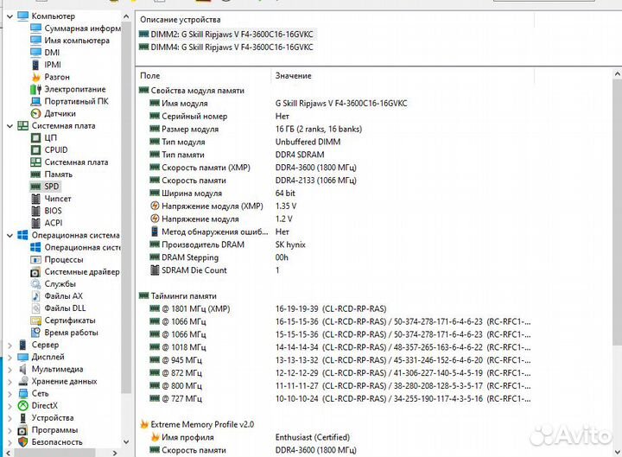Image resolution: width=622 pixels, height=457 pixels.
Task: Open the Портативный ПК laptop icon
Action: point(35,101)
